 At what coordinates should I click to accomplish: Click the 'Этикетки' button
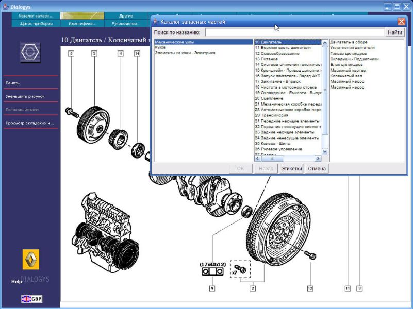point(291,168)
